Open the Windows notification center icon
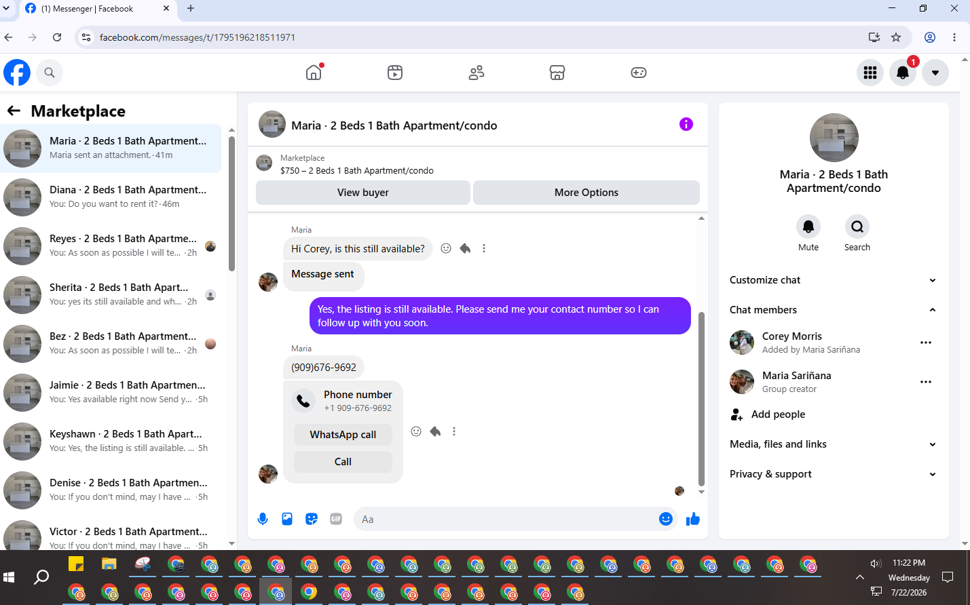The image size is (970, 605). [948, 577]
